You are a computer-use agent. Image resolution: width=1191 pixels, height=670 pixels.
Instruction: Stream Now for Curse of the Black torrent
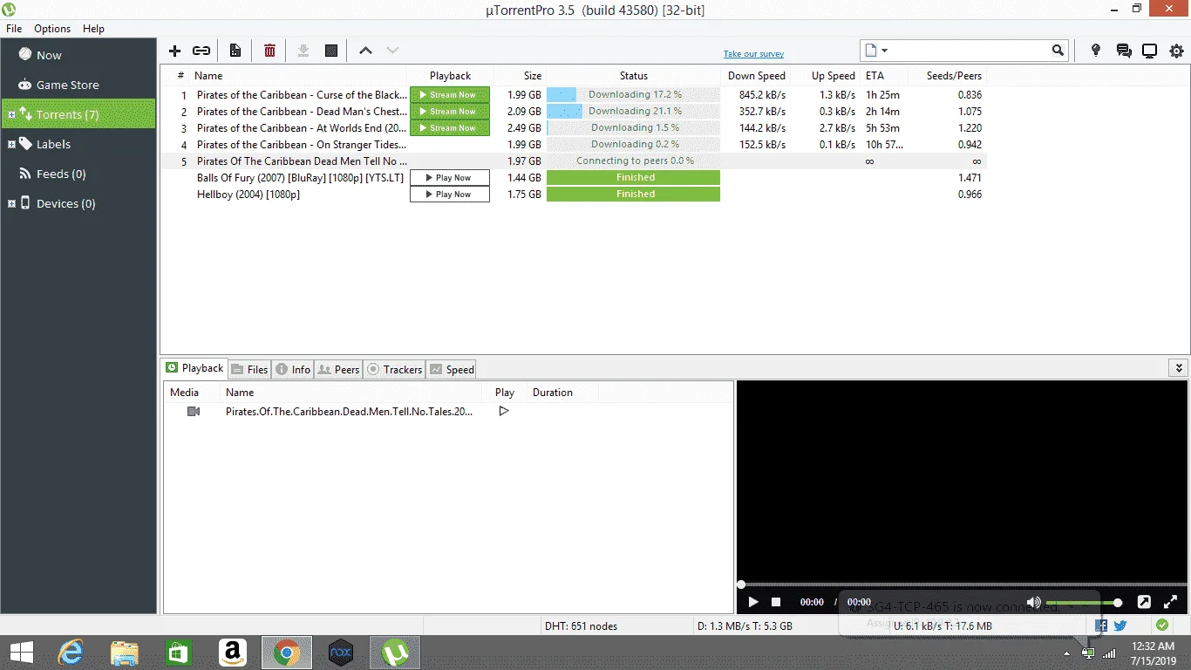tap(450, 94)
